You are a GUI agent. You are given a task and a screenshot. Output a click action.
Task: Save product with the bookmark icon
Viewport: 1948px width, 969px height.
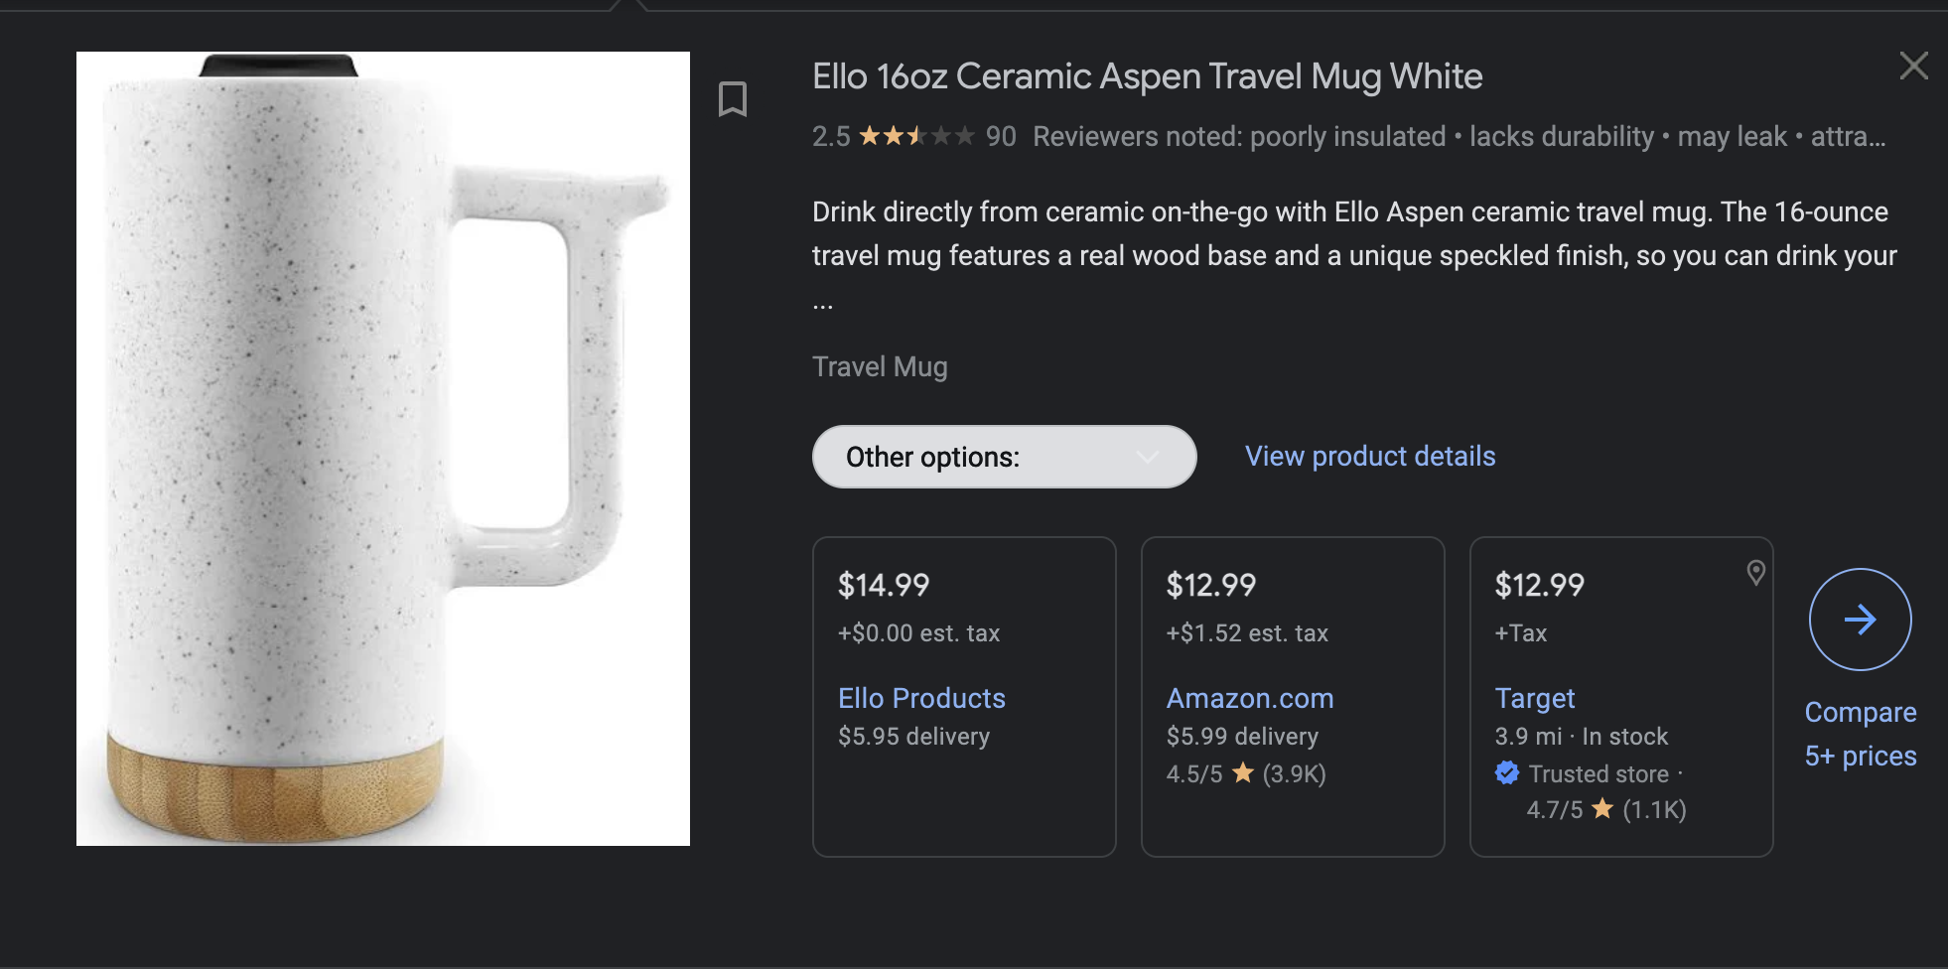pyautogui.click(x=733, y=99)
